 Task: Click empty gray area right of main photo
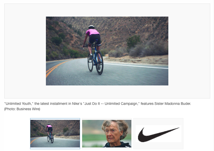(189, 51)
